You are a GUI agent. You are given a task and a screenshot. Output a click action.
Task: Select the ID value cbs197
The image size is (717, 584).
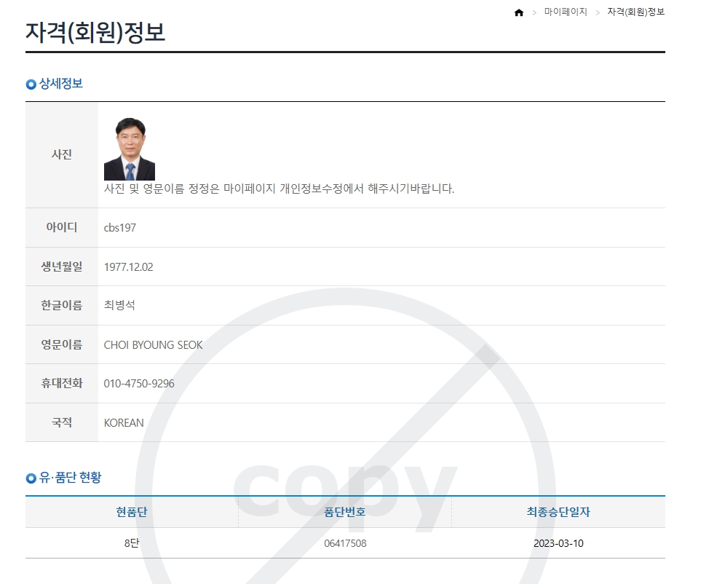[120, 228]
